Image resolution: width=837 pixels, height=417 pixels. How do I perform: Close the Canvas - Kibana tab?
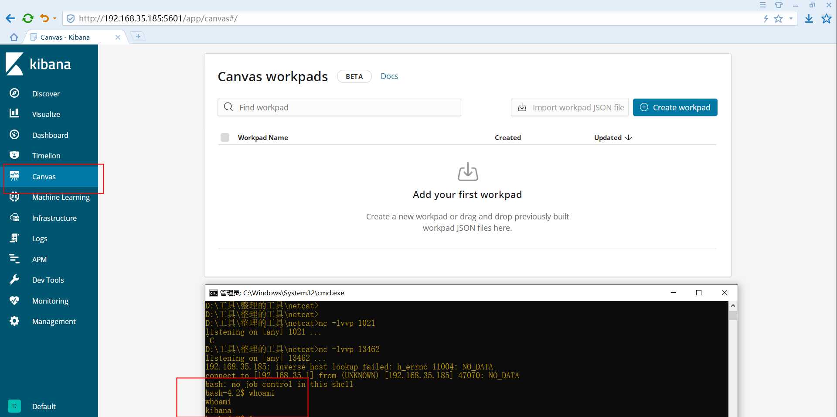pyautogui.click(x=118, y=38)
